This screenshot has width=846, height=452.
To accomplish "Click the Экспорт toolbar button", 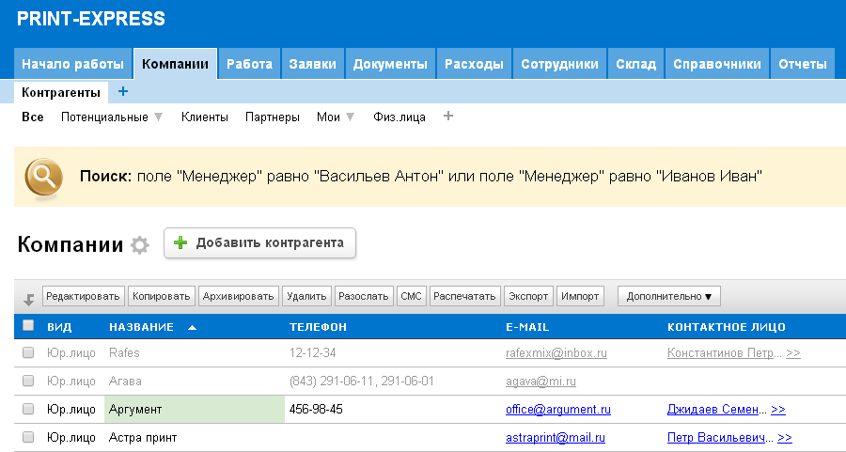I will click(528, 296).
